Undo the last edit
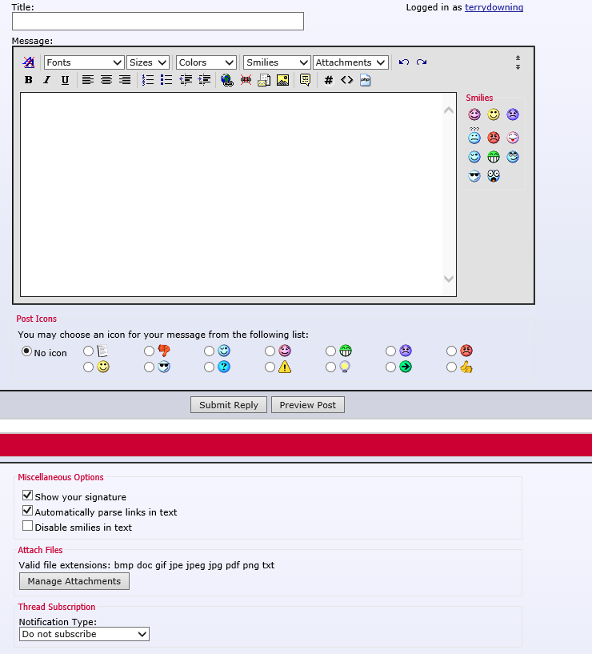 point(403,62)
